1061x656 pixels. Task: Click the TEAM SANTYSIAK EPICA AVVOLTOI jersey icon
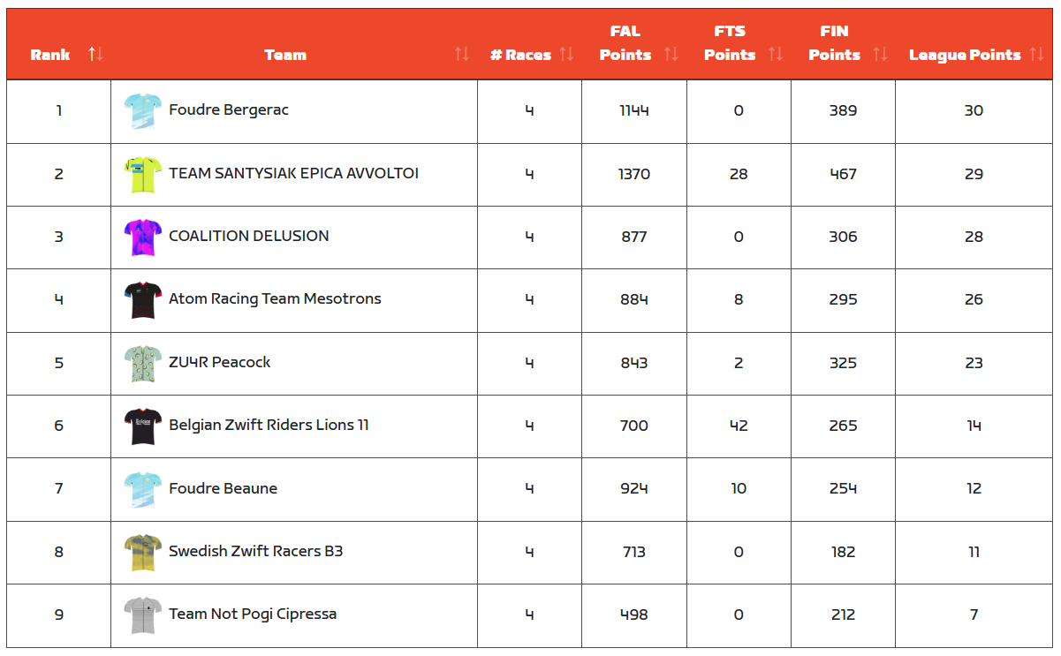click(x=142, y=175)
